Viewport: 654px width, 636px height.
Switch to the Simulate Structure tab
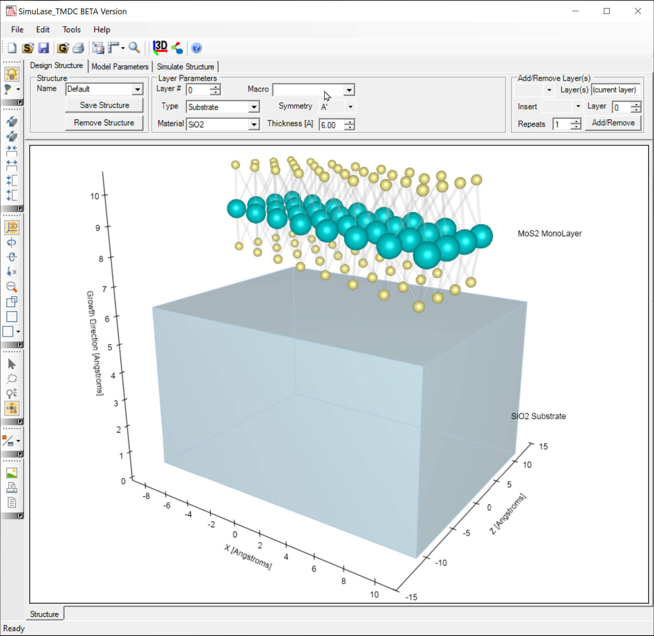185,67
